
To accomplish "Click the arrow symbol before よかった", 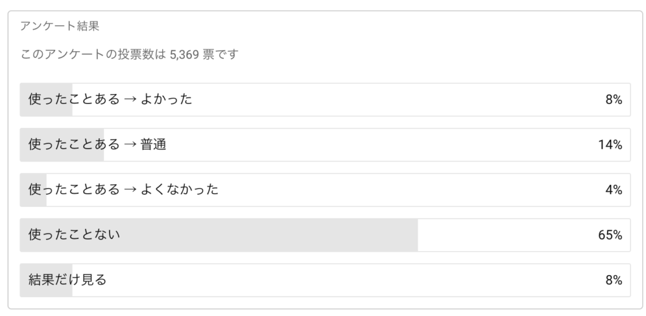I will 130,100.
